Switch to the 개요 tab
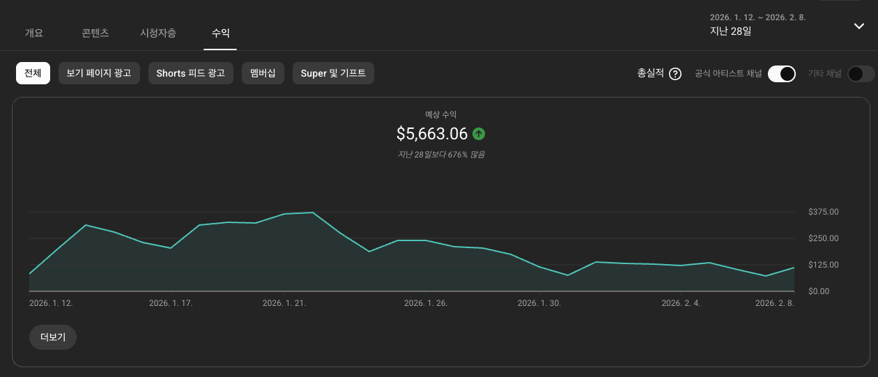Screen dimensions: 878x377 [x=34, y=33]
